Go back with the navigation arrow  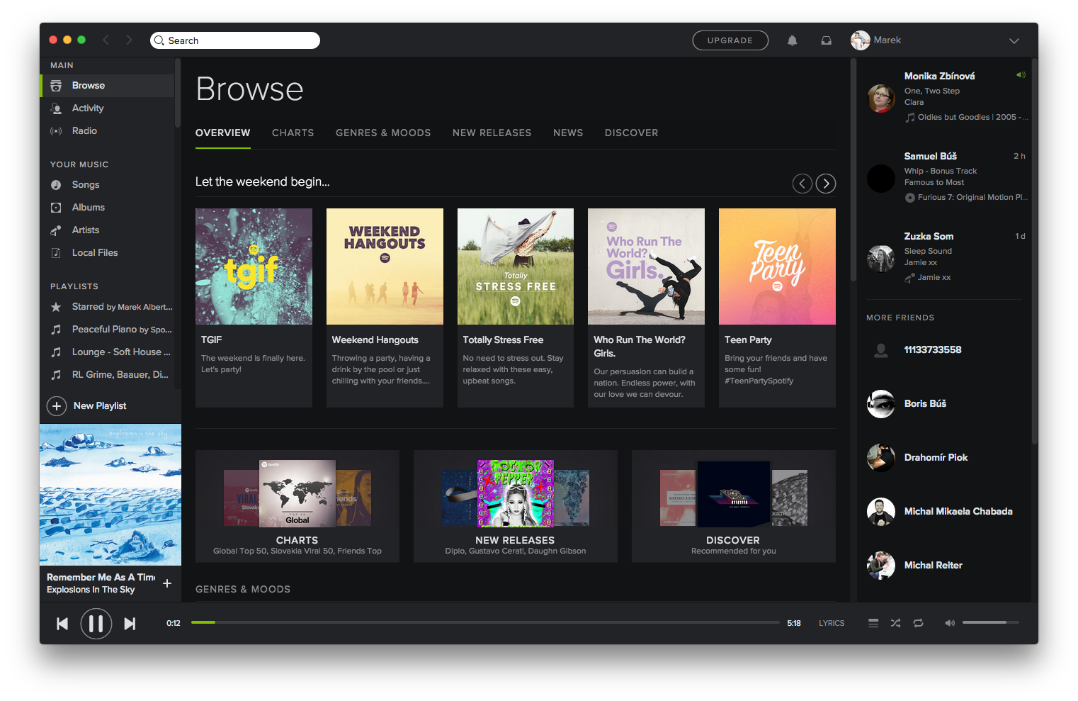coord(106,40)
